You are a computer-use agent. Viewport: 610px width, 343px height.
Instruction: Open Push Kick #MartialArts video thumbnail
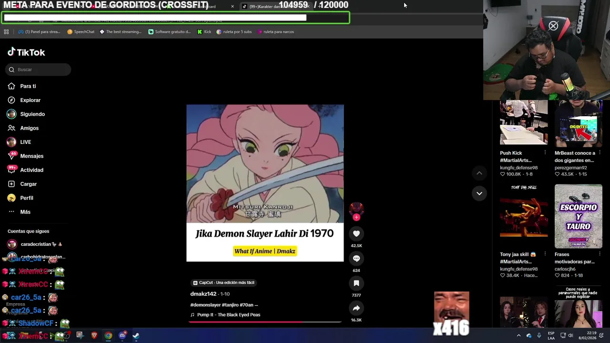[523, 122]
